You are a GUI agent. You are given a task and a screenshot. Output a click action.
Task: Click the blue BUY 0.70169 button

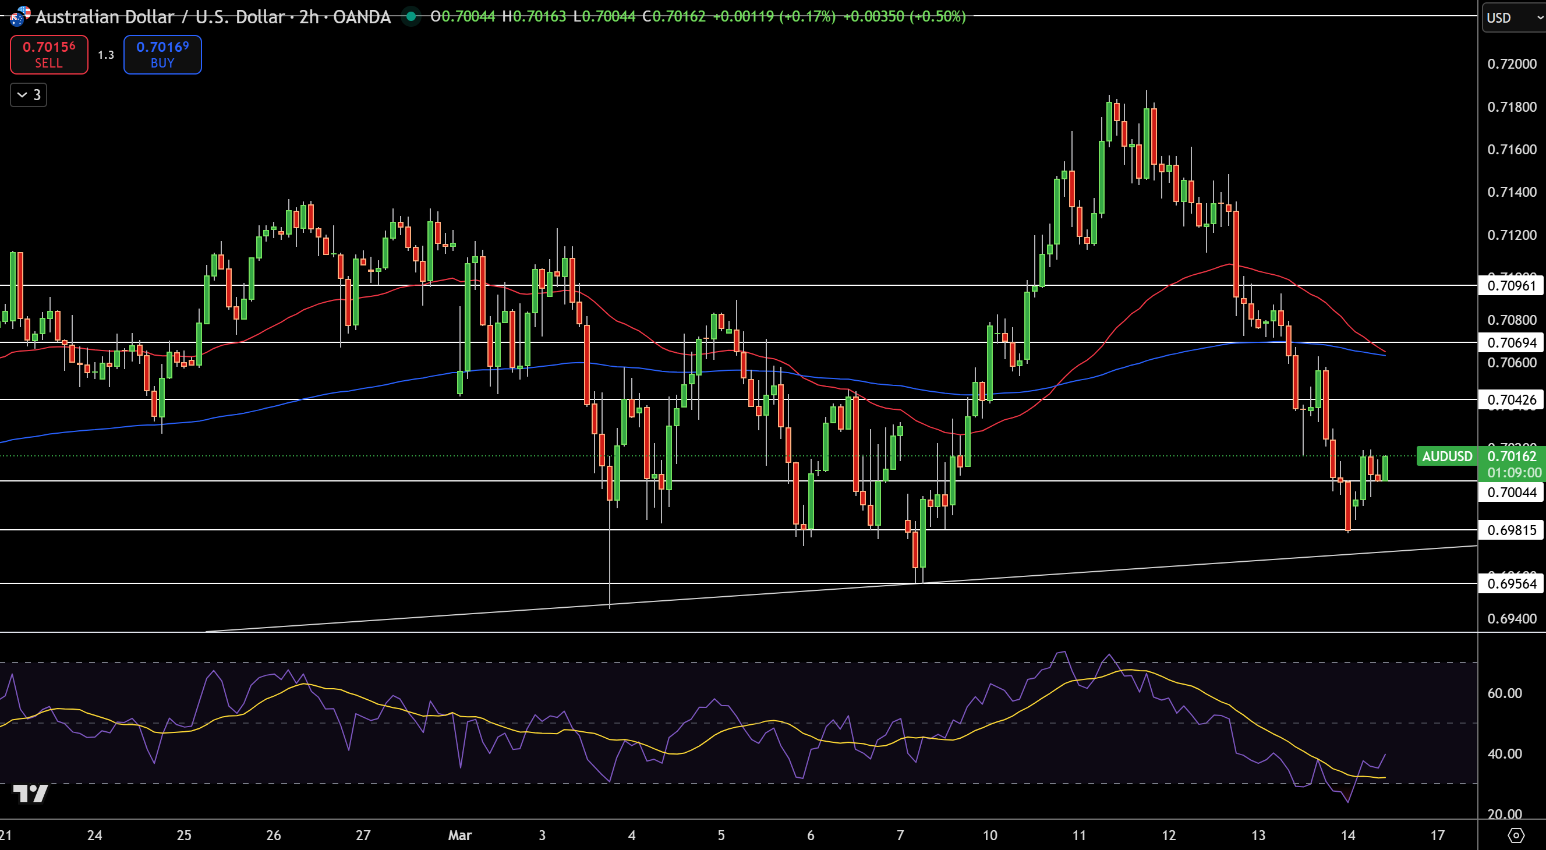tap(162, 55)
